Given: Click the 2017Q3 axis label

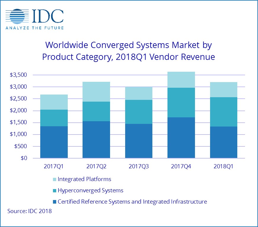Looking at the screenshot, I should pyautogui.click(x=139, y=166).
